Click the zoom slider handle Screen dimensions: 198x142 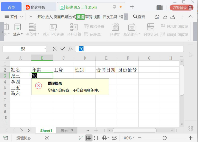[164, 138]
